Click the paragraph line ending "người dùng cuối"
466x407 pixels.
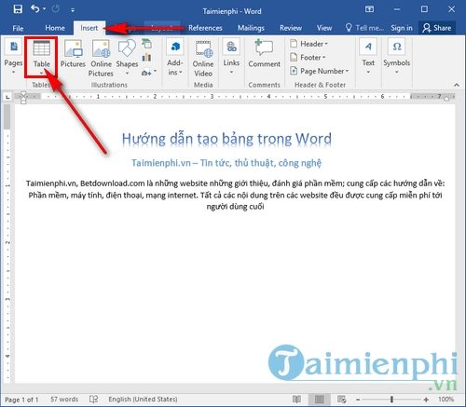pyautogui.click(x=235, y=207)
